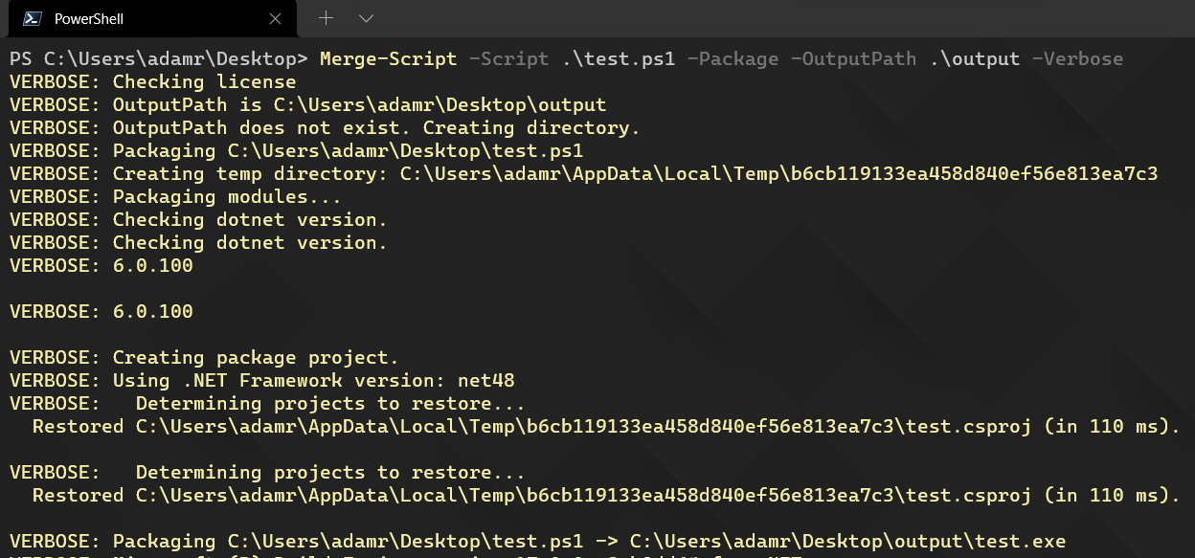Click the output line ending with test.exe
Screen dimensions: 1195x558
(538, 541)
